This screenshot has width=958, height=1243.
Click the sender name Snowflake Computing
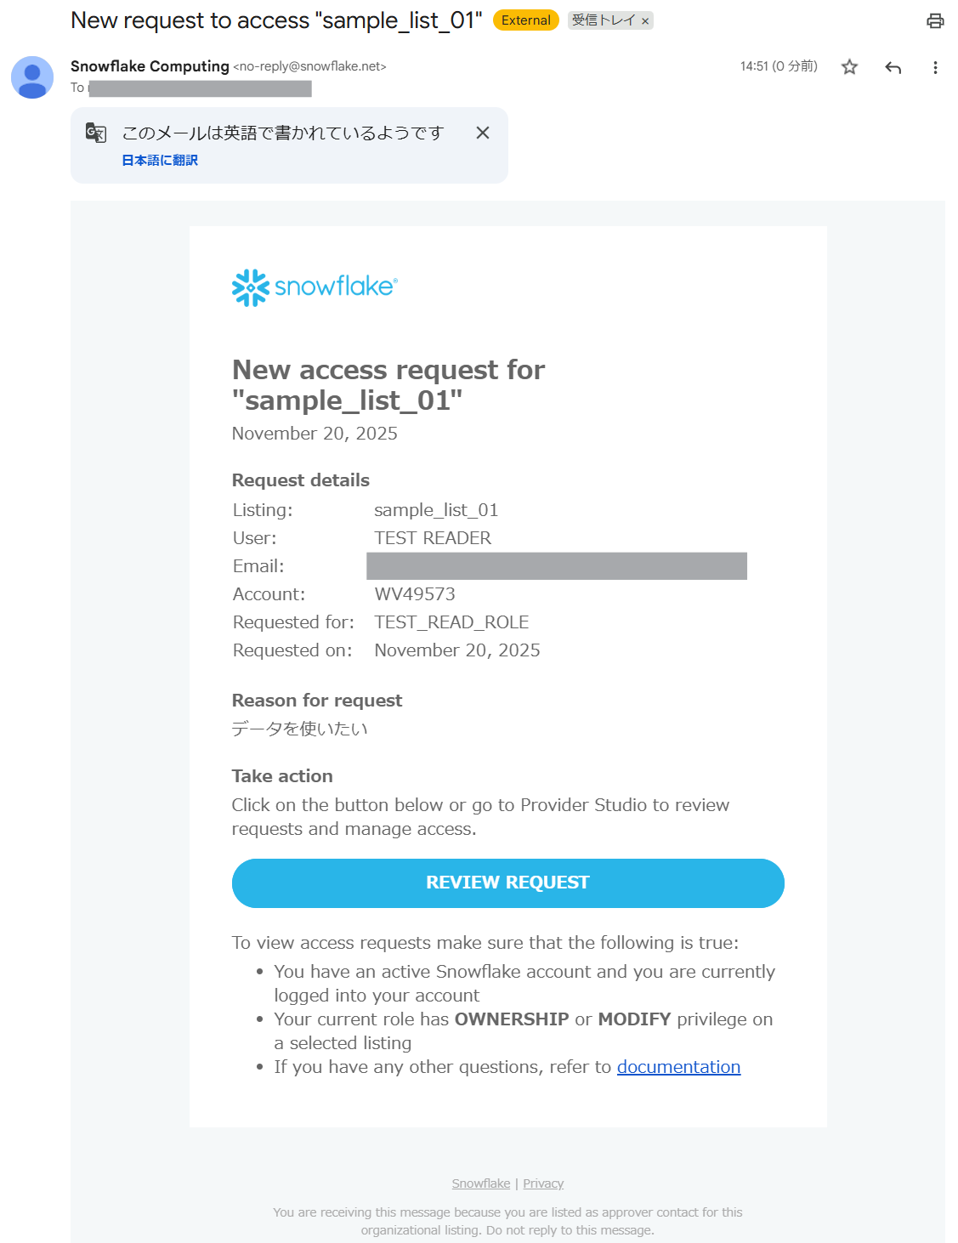[150, 66]
